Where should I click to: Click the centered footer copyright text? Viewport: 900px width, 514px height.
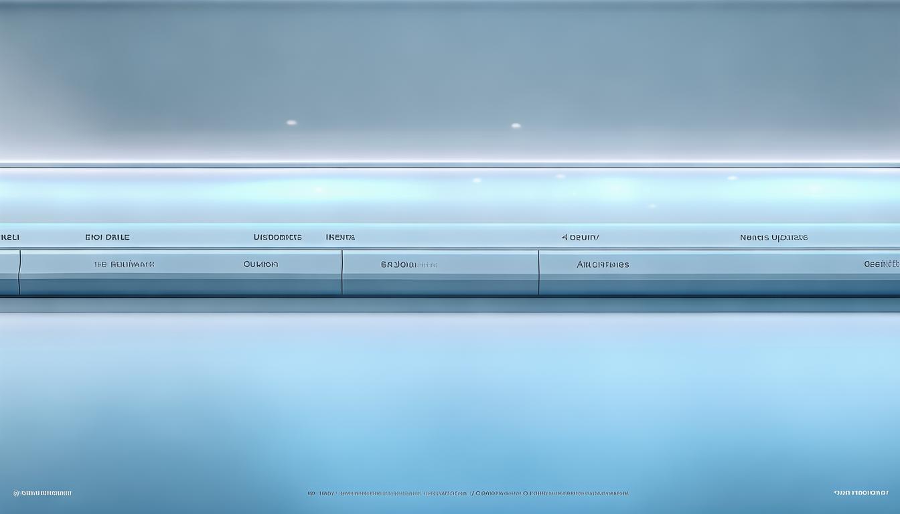pyautogui.click(x=468, y=493)
